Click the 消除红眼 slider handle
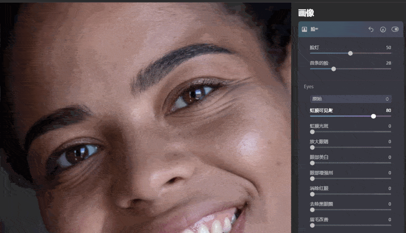 point(312,194)
